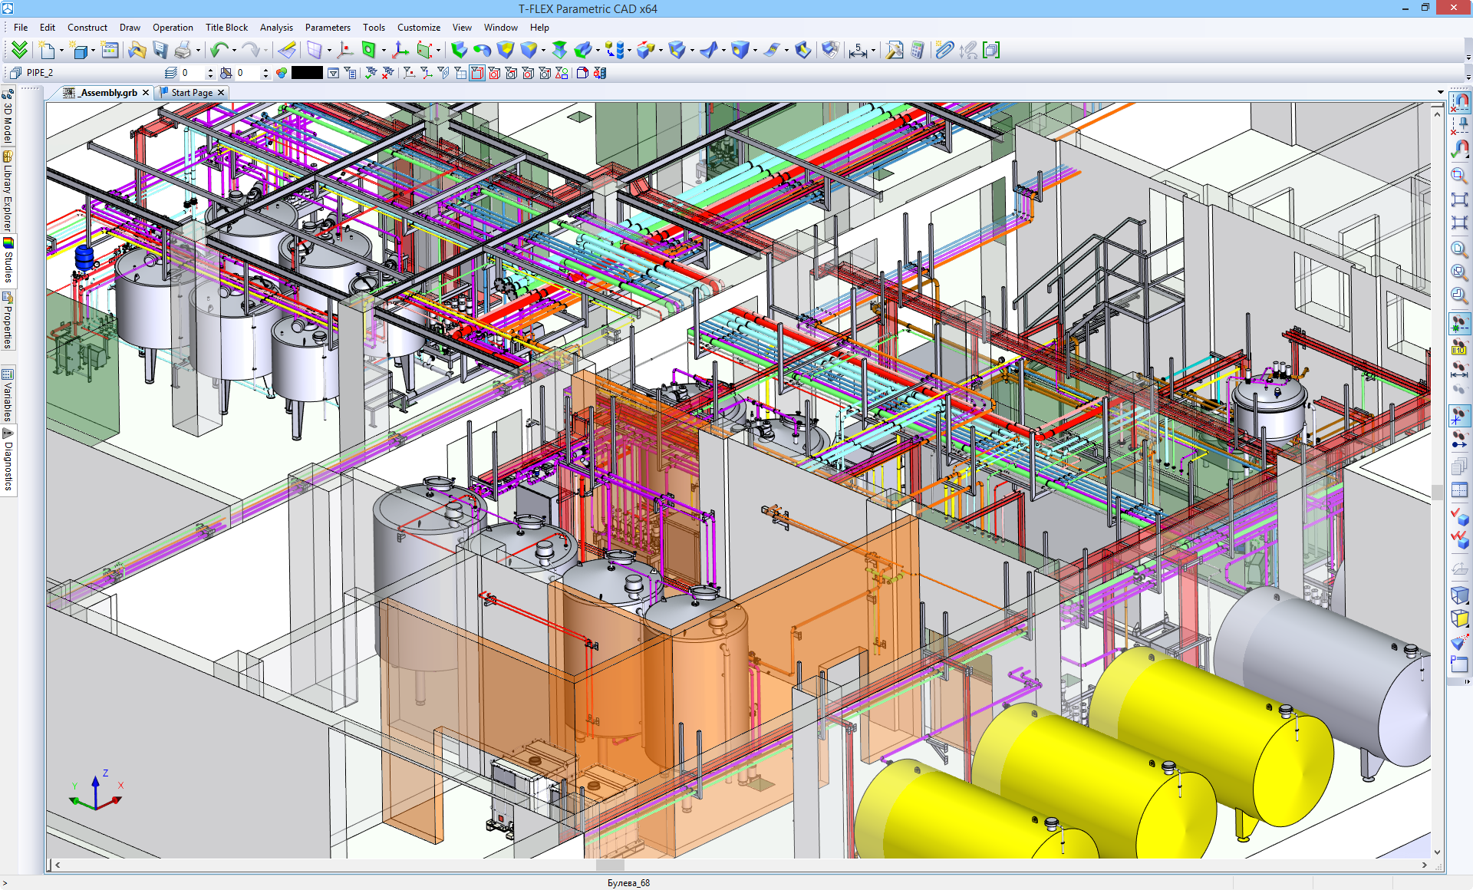Open the Construct menu
The width and height of the screenshot is (1473, 890).
click(87, 28)
